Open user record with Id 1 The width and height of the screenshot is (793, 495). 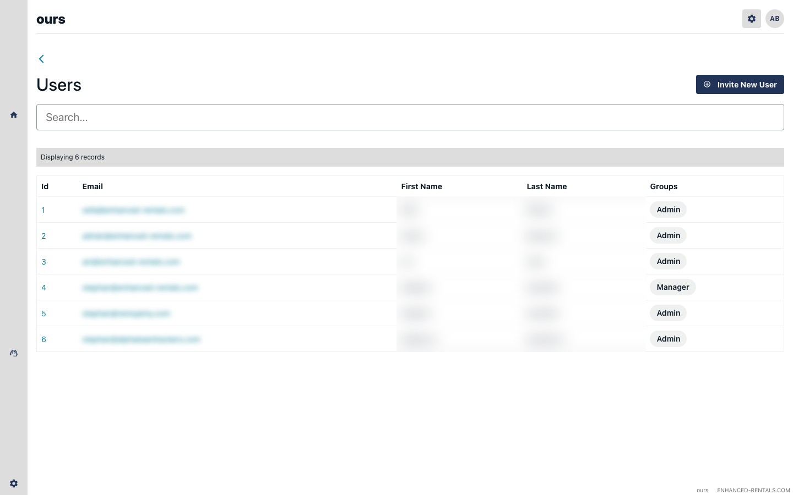[44, 210]
